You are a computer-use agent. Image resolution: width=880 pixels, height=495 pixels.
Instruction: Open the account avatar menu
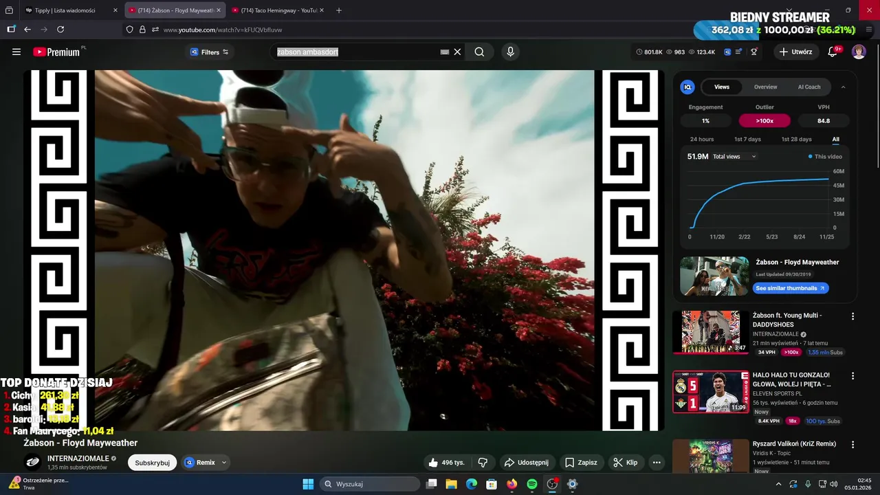click(x=859, y=52)
